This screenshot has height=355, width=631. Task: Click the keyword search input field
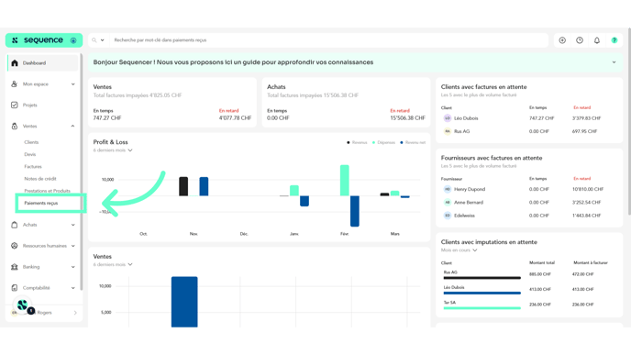coord(329,40)
